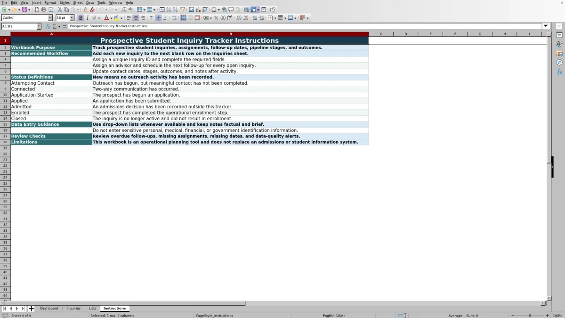Viewport: 565px width, 318px height.
Task: Expand the Name Box dropdown
Action: (39, 26)
